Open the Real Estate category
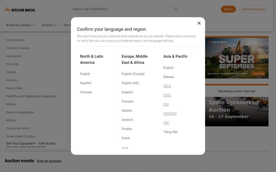This screenshot has height=172, width=276. [x=14, y=88]
